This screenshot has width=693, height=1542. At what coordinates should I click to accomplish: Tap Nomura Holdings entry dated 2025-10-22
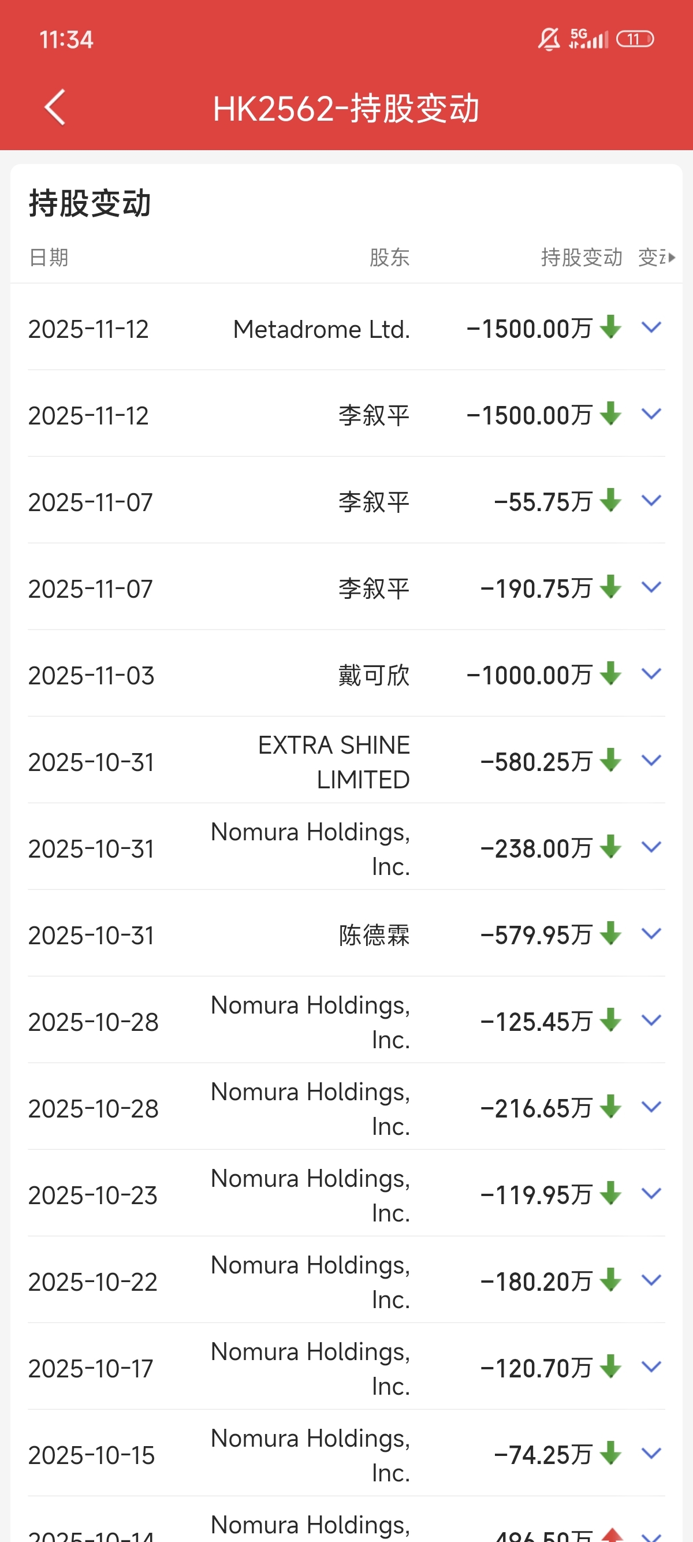pos(310,1282)
